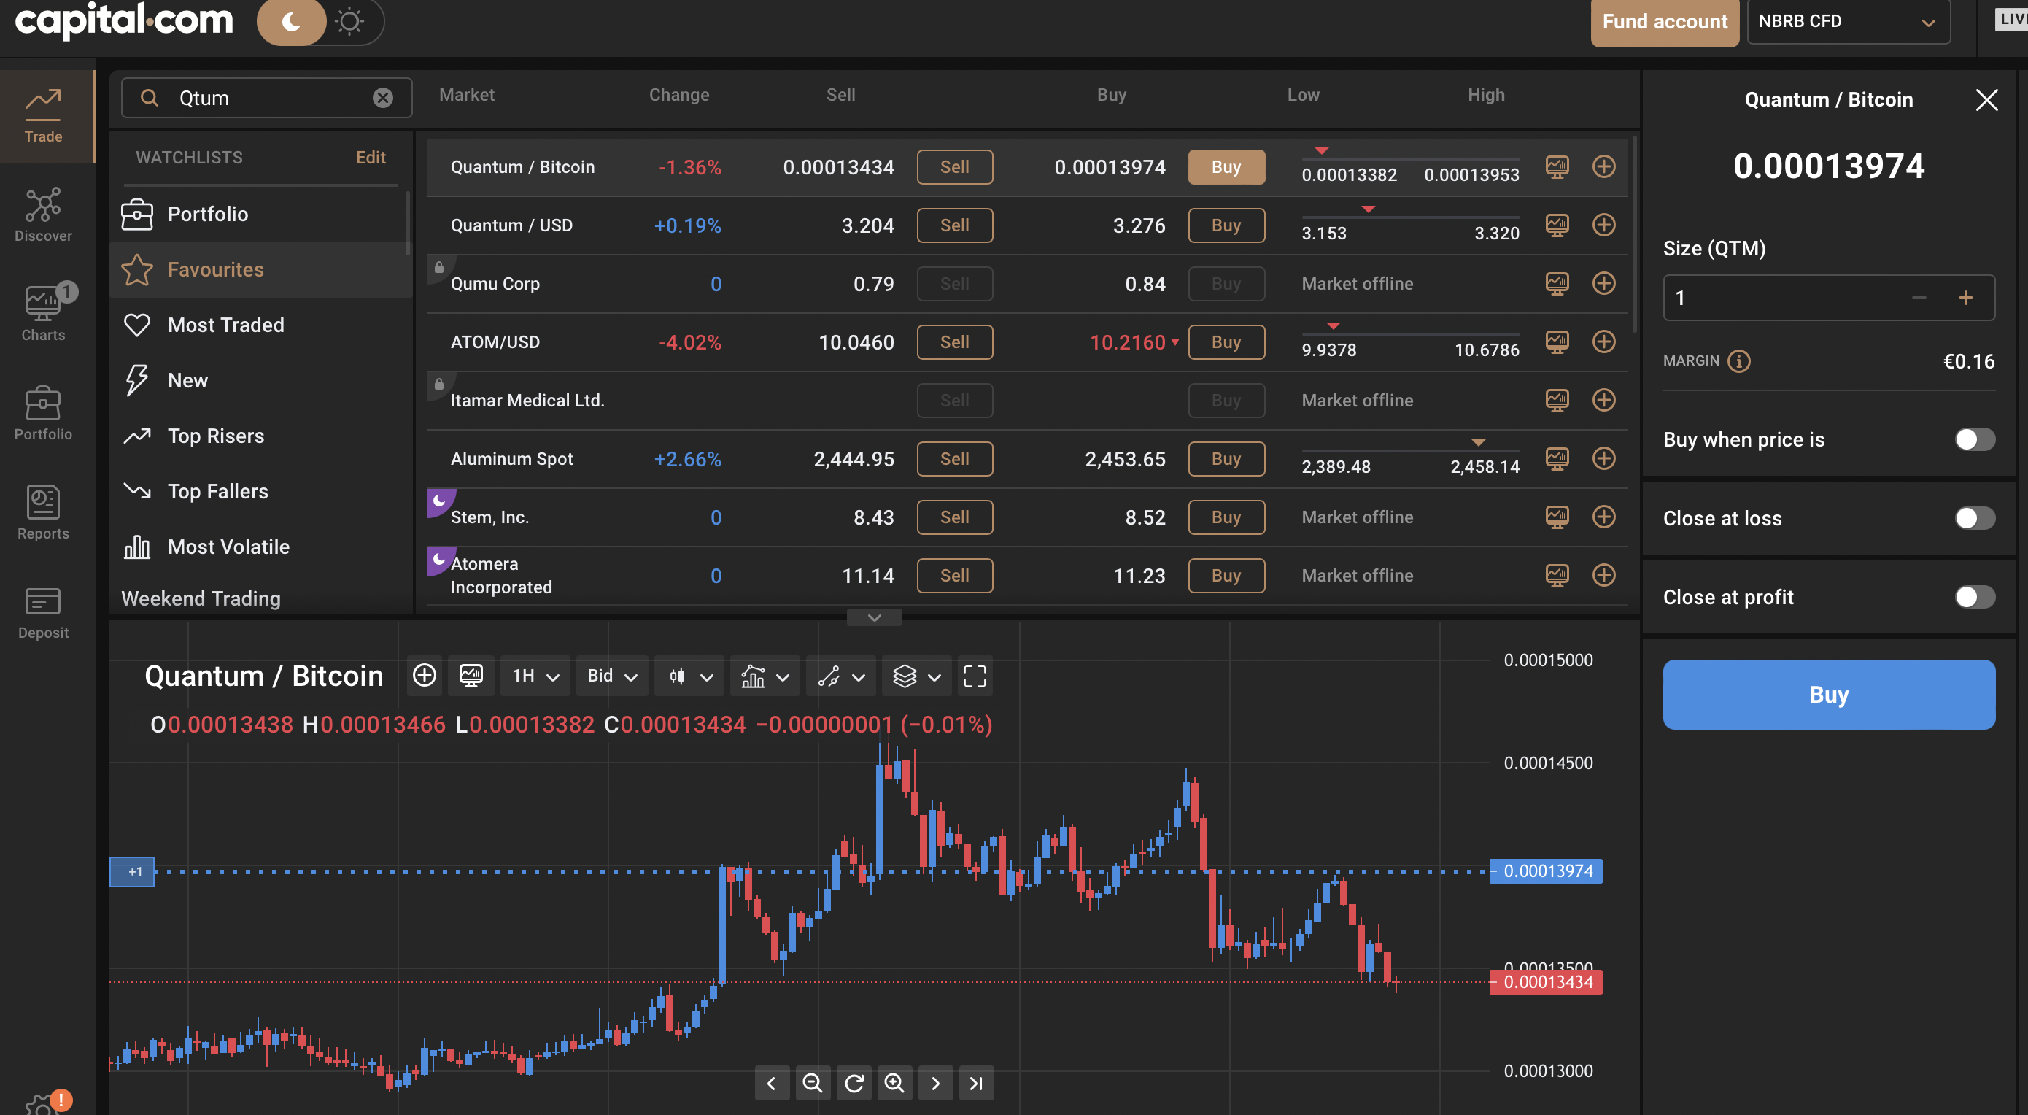Click Sell for ATOM/USD
Image resolution: width=2028 pixels, height=1115 pixels.
click(954, 342)
